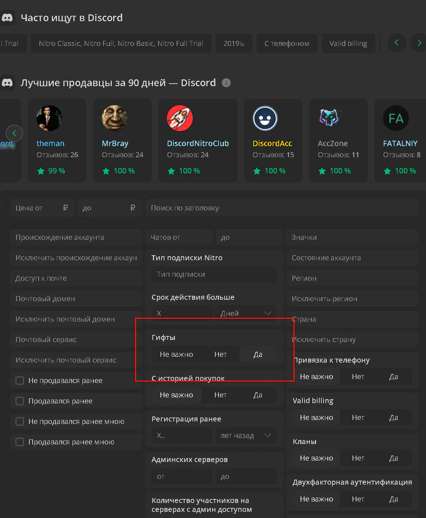Choose the 'Valid billing' search tag
Screen dimensions: 426x518
click(348, 43)
